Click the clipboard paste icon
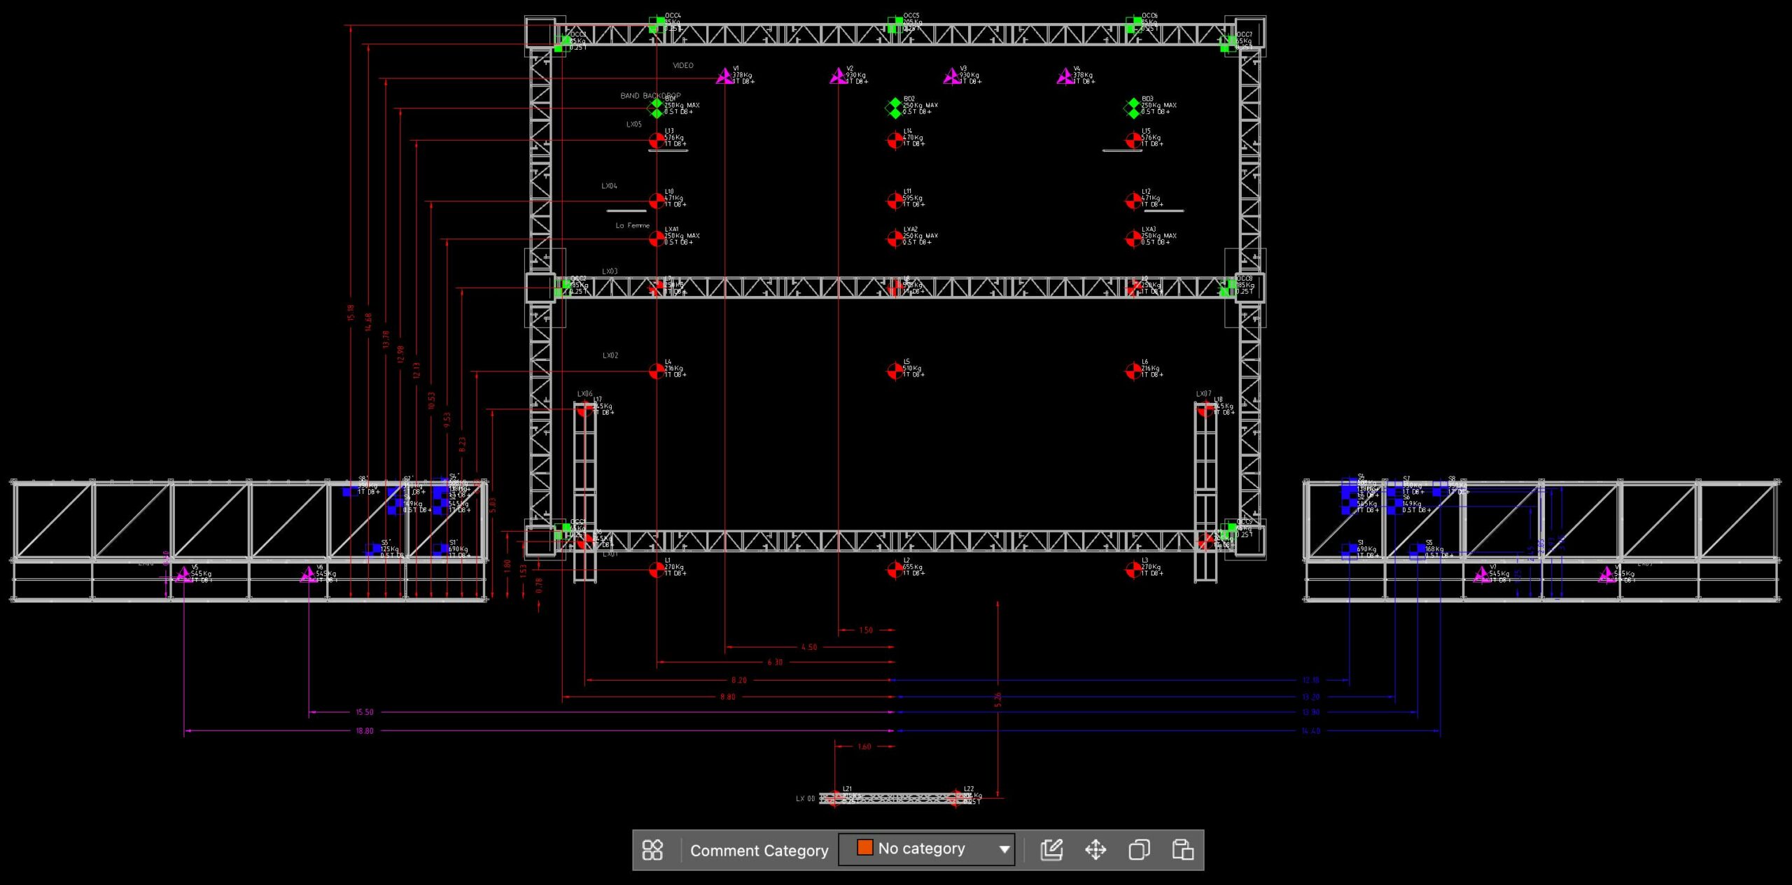The image size is (1792, 885). [x=1183, y=850]
